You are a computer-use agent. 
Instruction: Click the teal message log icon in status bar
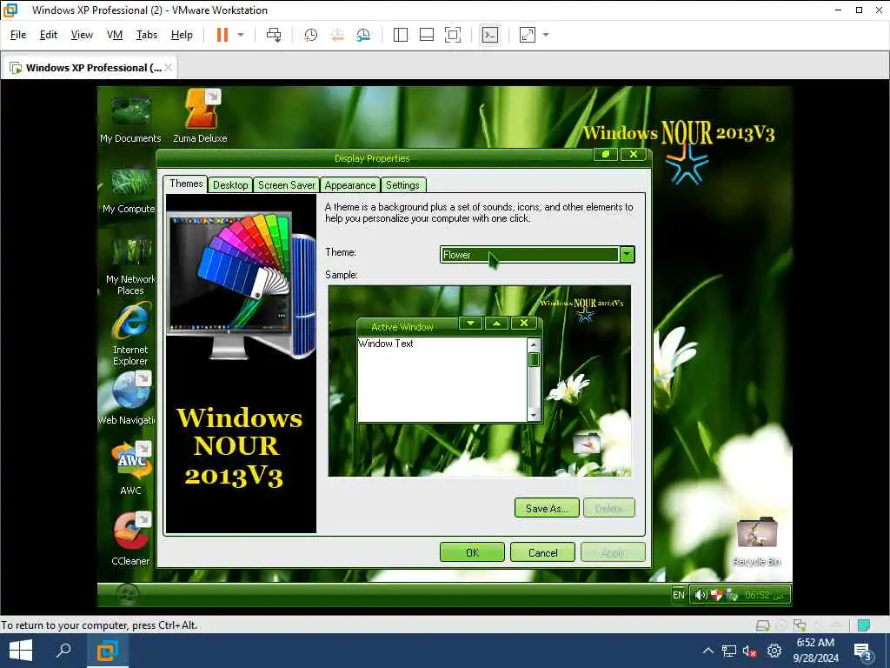point(863,625)
